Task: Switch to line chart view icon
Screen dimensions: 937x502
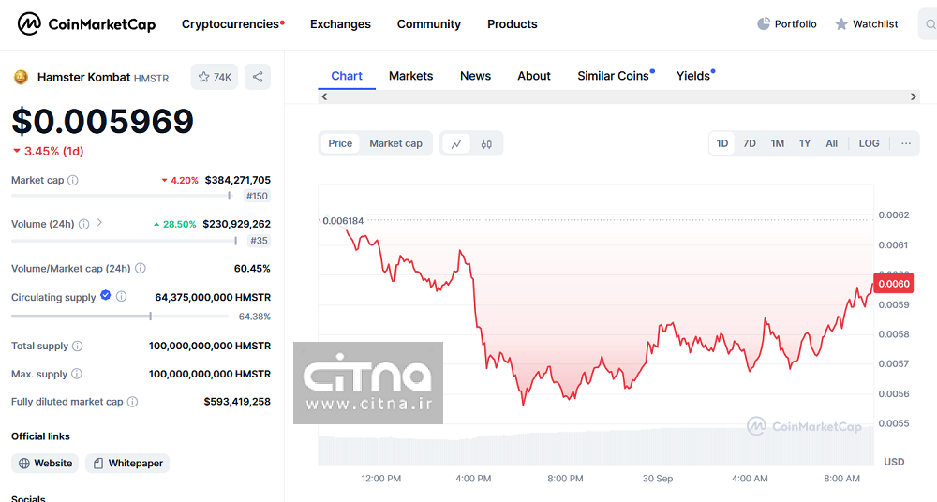Action: 456,143
